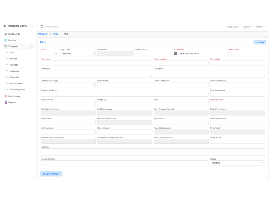Expand the 2025-2026 financial year selector
Viewport: 269px width, 201px height.
tap(234, 27)
